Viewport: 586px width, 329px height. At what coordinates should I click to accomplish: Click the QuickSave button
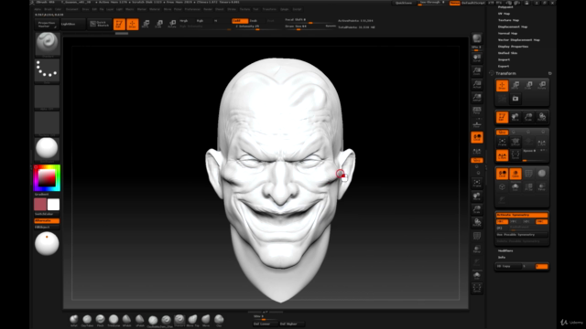click(404, 3)
